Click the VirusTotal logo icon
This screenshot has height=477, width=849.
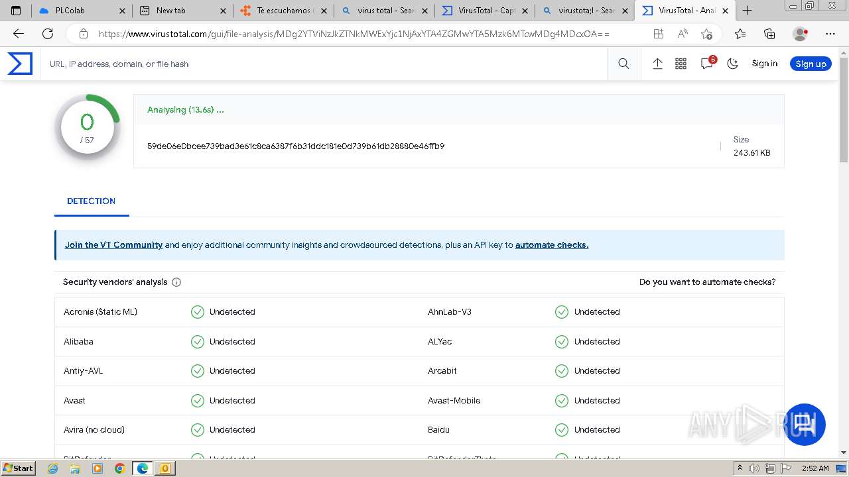[x=20, y=64]
